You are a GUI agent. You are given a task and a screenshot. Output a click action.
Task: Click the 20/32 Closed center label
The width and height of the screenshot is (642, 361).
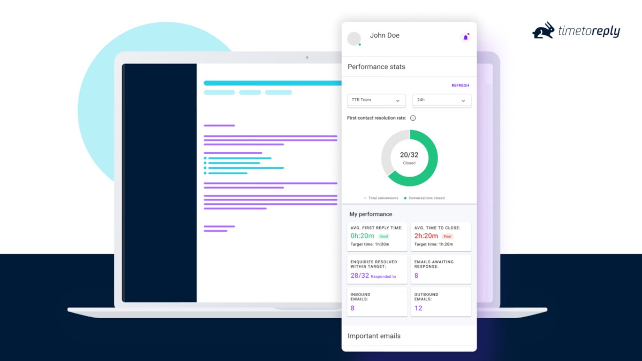(409, 158)
